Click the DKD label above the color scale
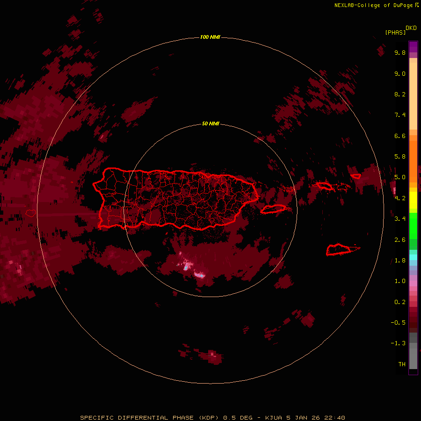421x421 pixels. tap(411, 28)
